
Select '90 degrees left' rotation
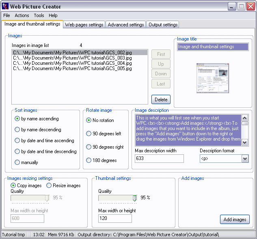click(x=89, y=134)
